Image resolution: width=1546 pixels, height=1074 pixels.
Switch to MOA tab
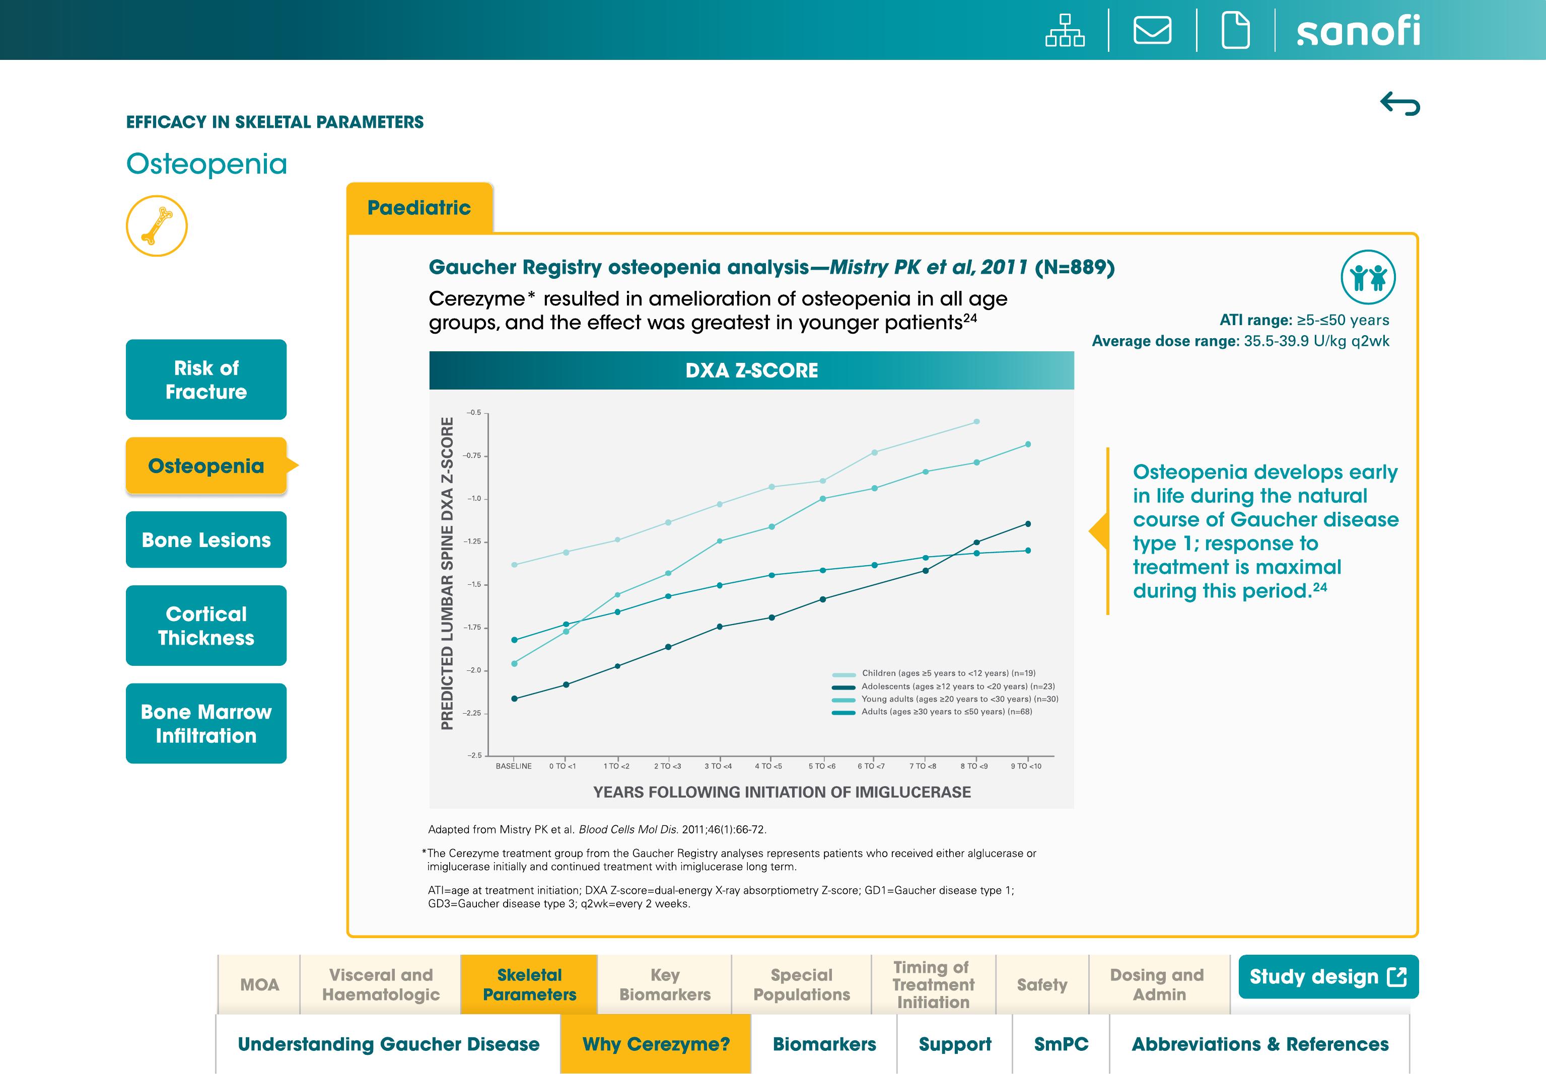tap(259, 984)
